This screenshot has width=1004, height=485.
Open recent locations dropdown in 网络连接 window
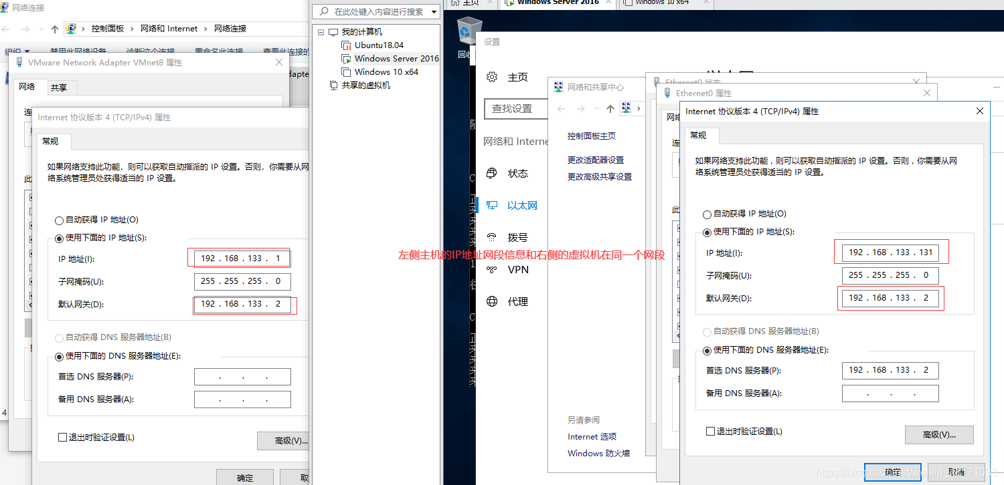[x=40, y=29]
